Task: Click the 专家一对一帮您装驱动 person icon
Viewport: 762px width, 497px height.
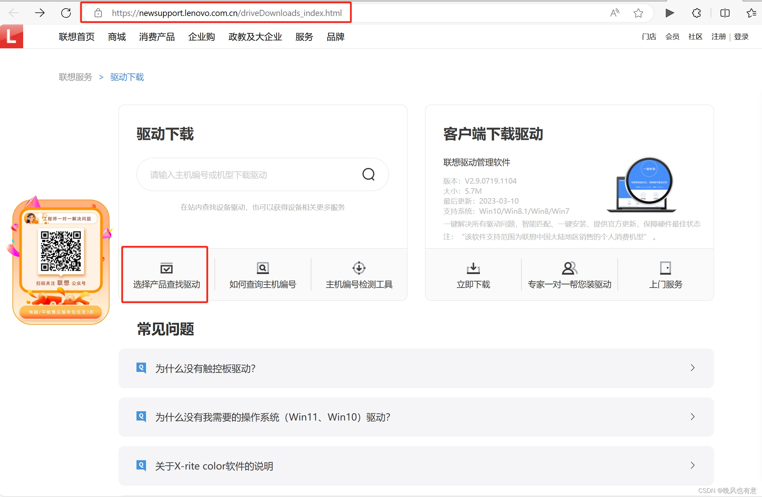Action: 569,268
